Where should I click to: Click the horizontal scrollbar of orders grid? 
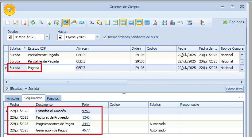pyautogui.click(x=68, y=82)
